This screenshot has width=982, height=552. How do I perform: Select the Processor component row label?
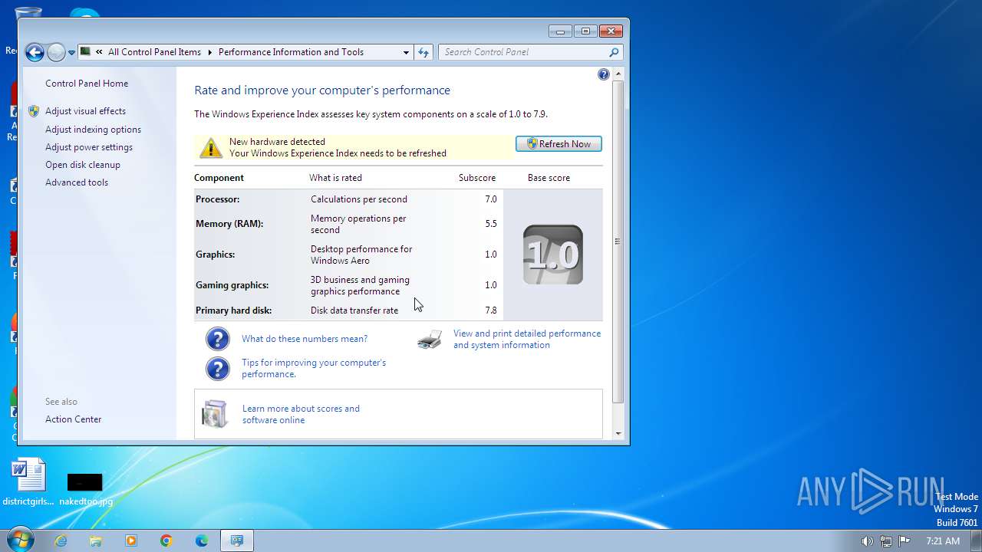coord(217,199)
